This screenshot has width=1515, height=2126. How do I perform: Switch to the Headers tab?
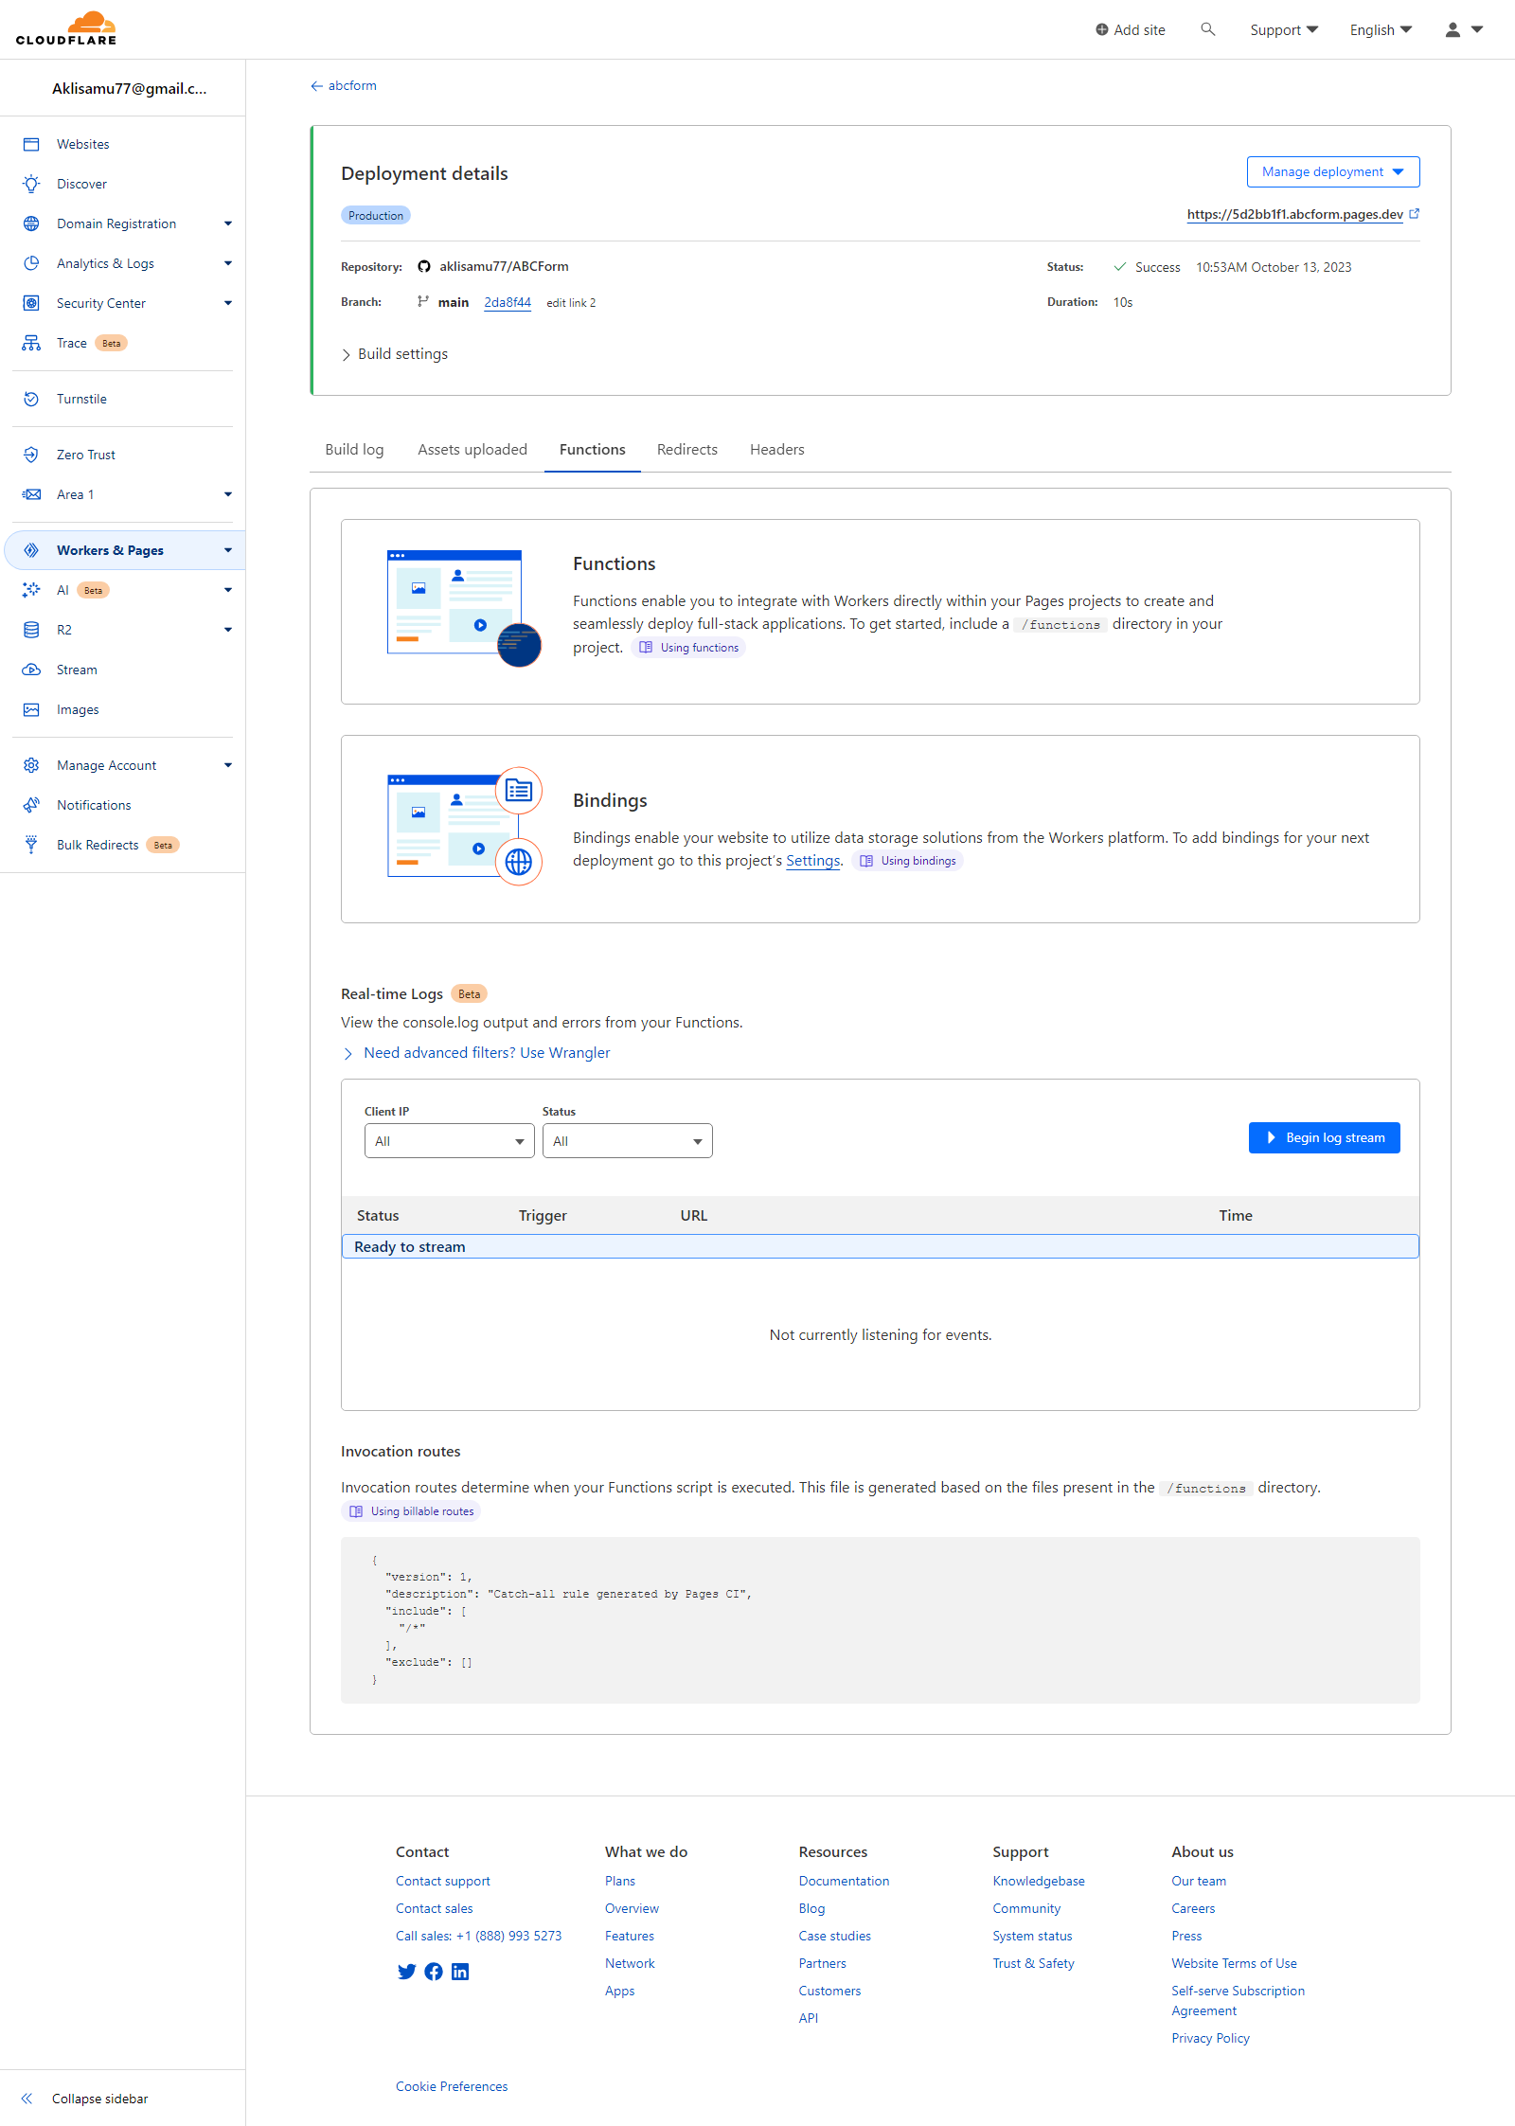click(777, 450)
